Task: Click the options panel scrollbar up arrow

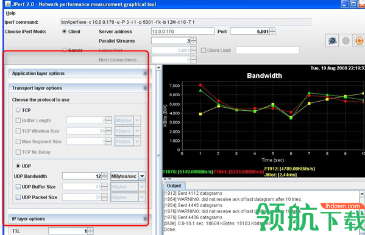Action: tap(159, 68)
